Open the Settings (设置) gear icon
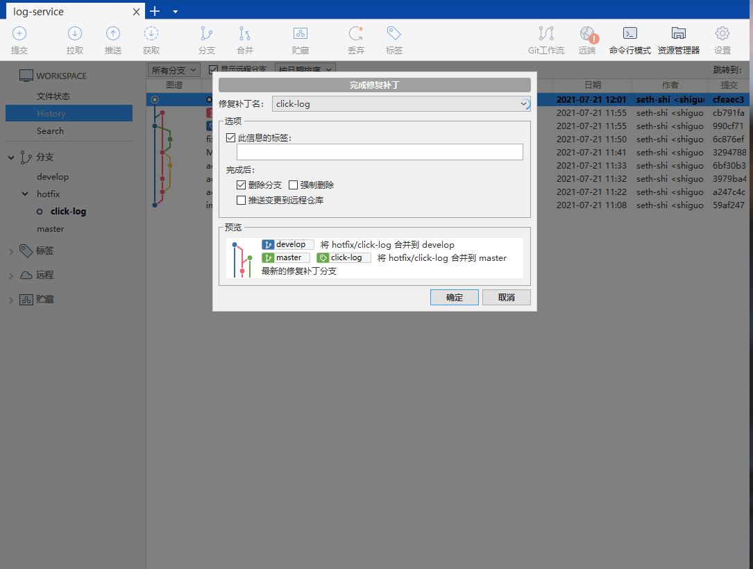 pyautogui.click(x=722, y=33)
